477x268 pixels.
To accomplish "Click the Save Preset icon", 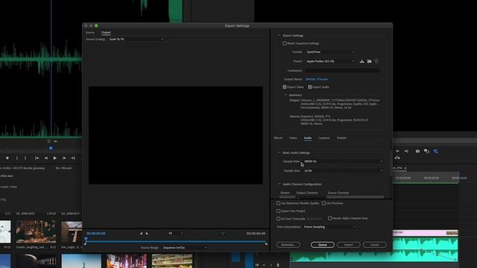I will 361,61.
